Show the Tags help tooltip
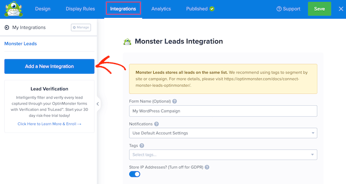This screenshot has width=346, height=184. coord(142,146)
